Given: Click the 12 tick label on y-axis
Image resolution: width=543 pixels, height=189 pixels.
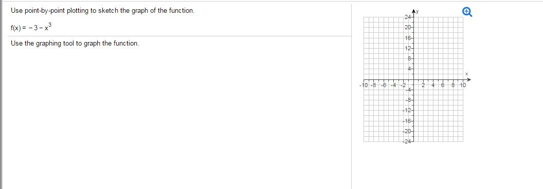Looking at the screenshot, I should (x=407, y=48).
